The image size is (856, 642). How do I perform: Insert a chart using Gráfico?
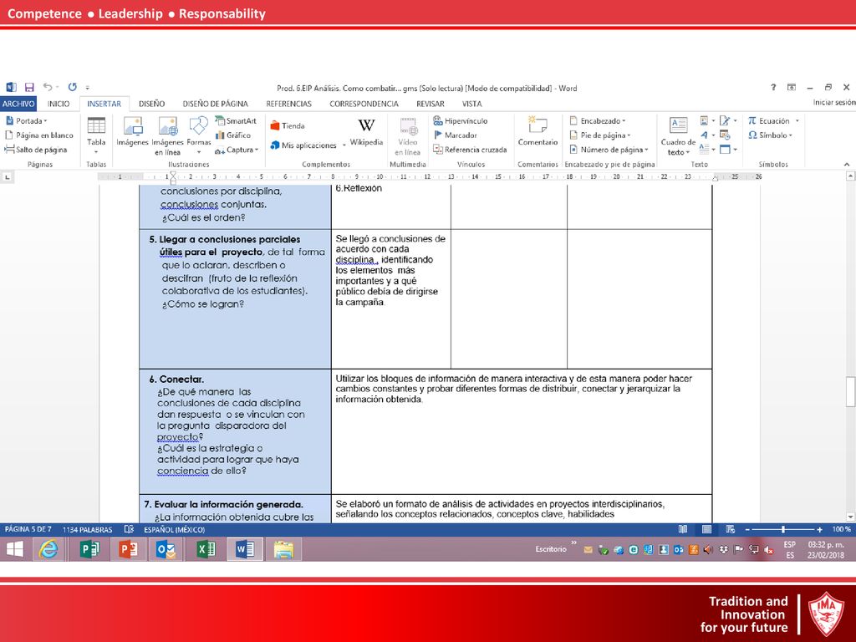pyautogui.click(x=233, y=135)
